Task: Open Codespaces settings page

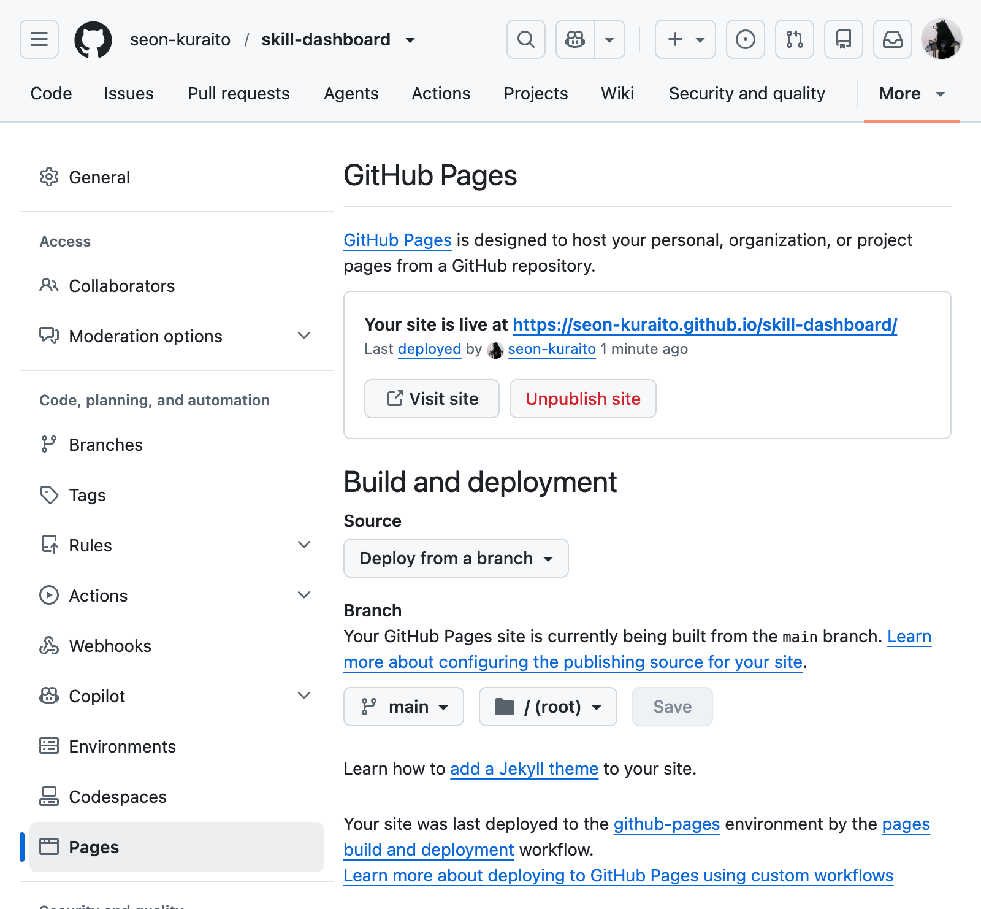Action: click(x=177, y=797)
